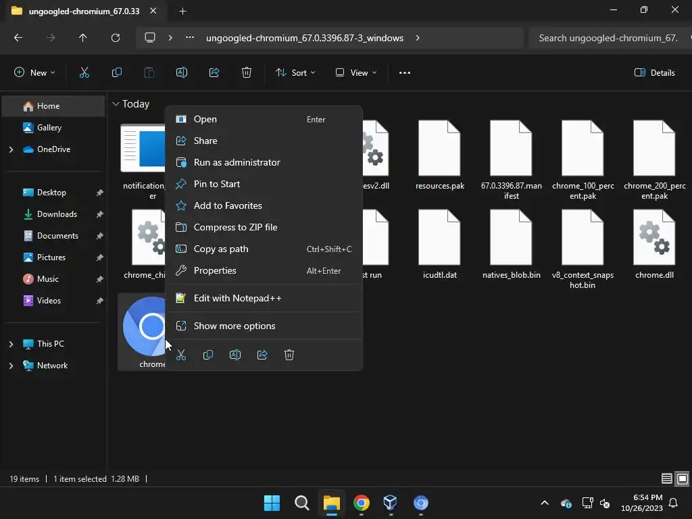Show hidden icons in the system tray
Viewport: 692px width, 519px height.
click(x=545, y=503)
